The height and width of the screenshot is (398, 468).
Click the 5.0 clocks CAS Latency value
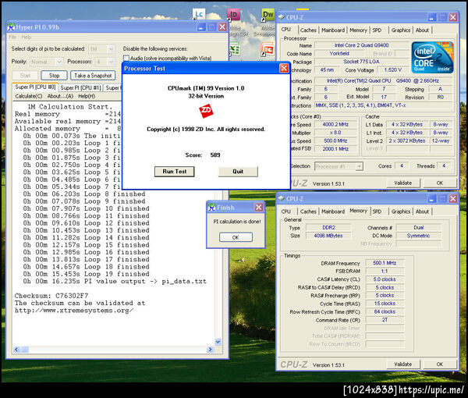(385, 279)
